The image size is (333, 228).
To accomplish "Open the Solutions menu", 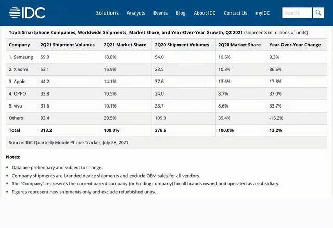I will pos(107,13).
